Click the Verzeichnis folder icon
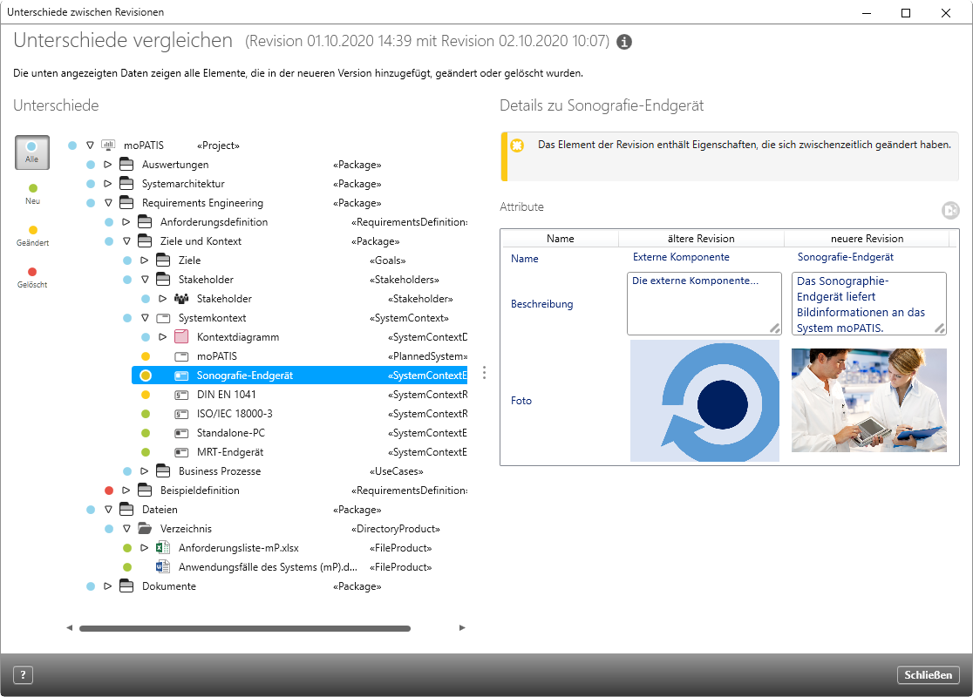This screenshot has width=973, height=697. (145, 529)
